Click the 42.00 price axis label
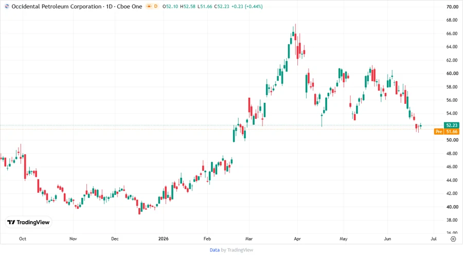 tap(452, 193)
